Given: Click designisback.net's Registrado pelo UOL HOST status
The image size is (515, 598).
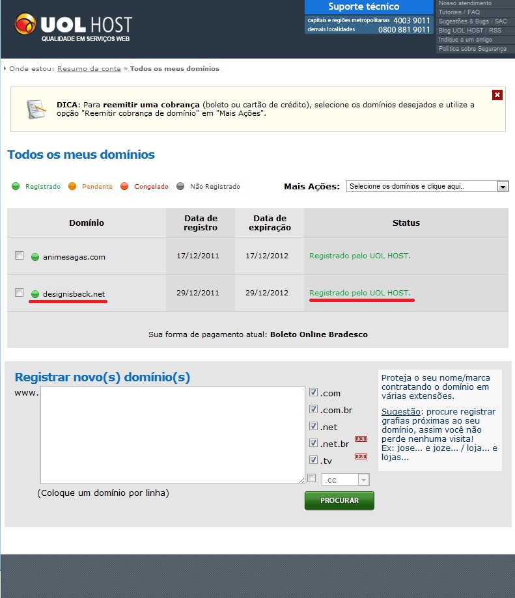Looking at the screenshot, I should click(x=360, y=293).
